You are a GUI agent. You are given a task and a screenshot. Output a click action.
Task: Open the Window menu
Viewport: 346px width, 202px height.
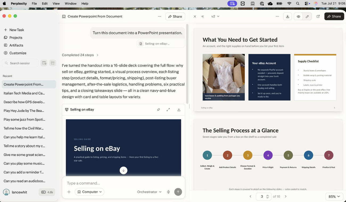71,3
